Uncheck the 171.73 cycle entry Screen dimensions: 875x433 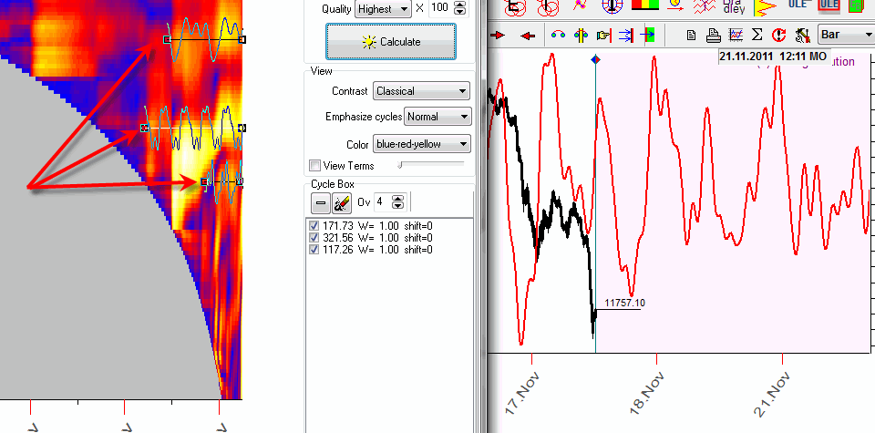point(314,225)
